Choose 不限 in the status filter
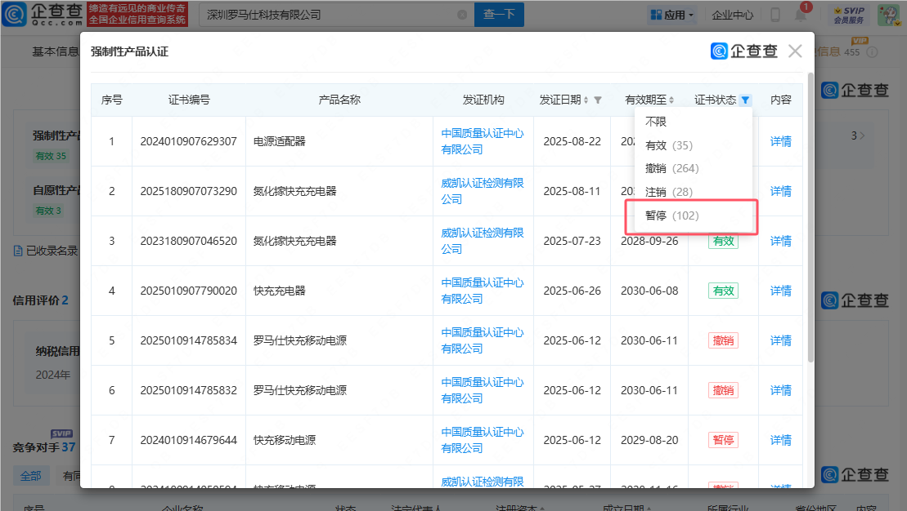This screenshot has height=511, width=907. 656,122
